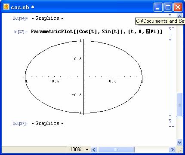Click the horizontal scrollbar left arrow
This screenshot has height=155, width=185.
coord(94,150)
